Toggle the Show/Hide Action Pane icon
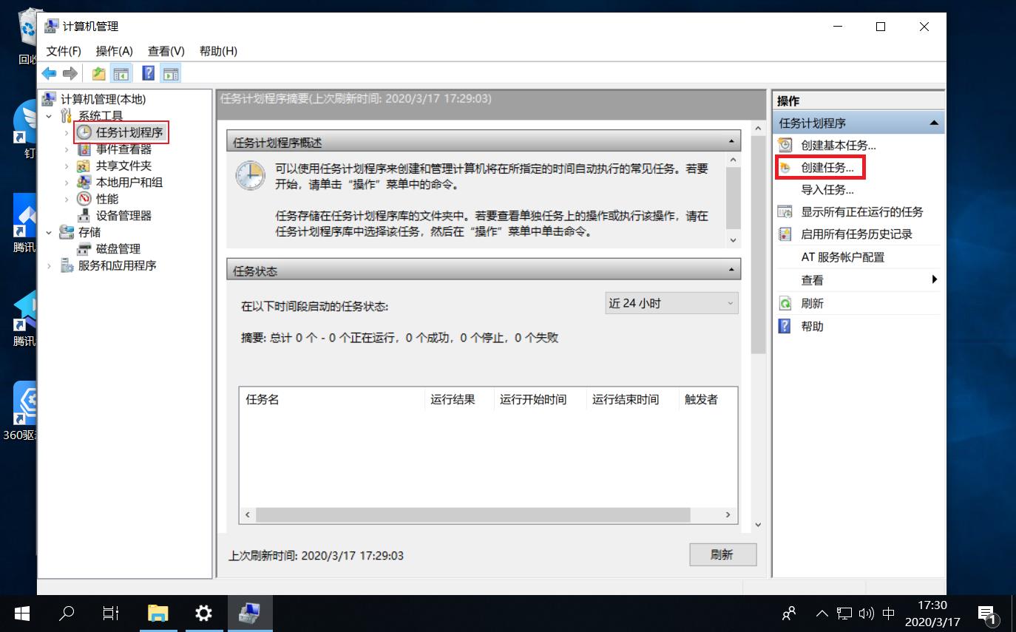This screenshot has width=1016, height=632. [x=171, y=73]
